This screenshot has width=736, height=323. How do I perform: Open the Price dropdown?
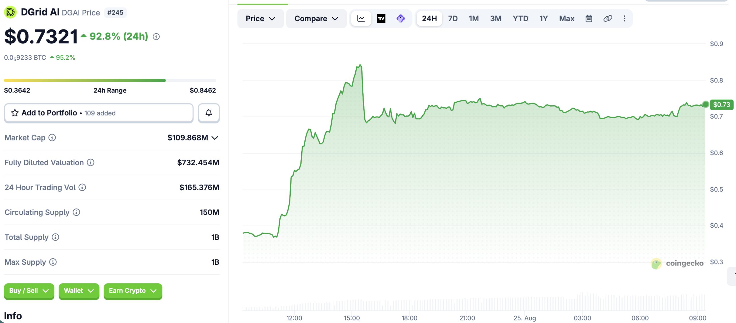click(260, 19)
